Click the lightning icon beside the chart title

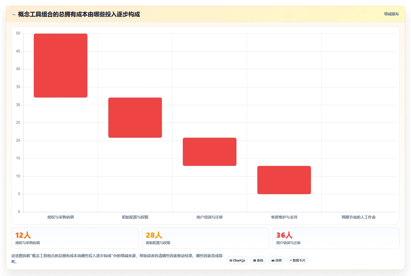(x=14, y=14)
